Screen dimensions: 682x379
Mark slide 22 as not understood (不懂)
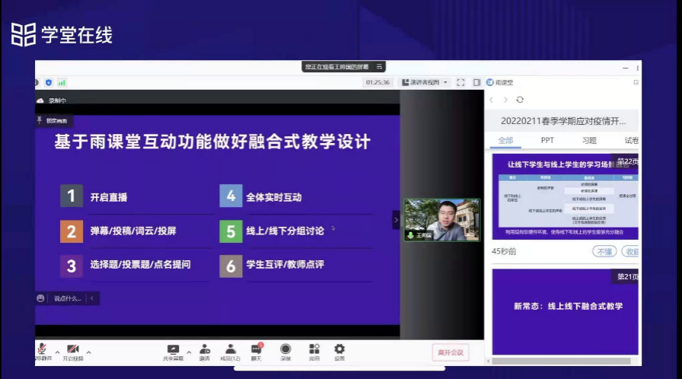pyautogui.click(x=604, y=251)
